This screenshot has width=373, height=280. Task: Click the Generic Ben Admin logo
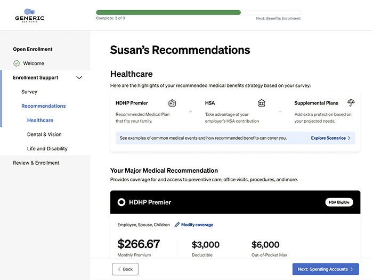pyautogui.click(x=30, y=15)
